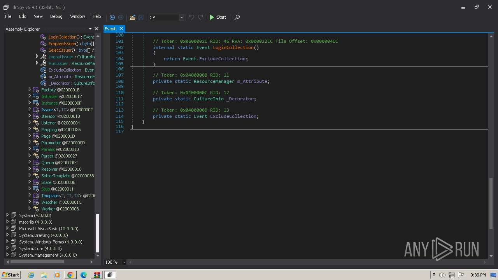Screen dimensions: 498x280
Task: Expand the Factory class node
Action: (x=30, y=89)
